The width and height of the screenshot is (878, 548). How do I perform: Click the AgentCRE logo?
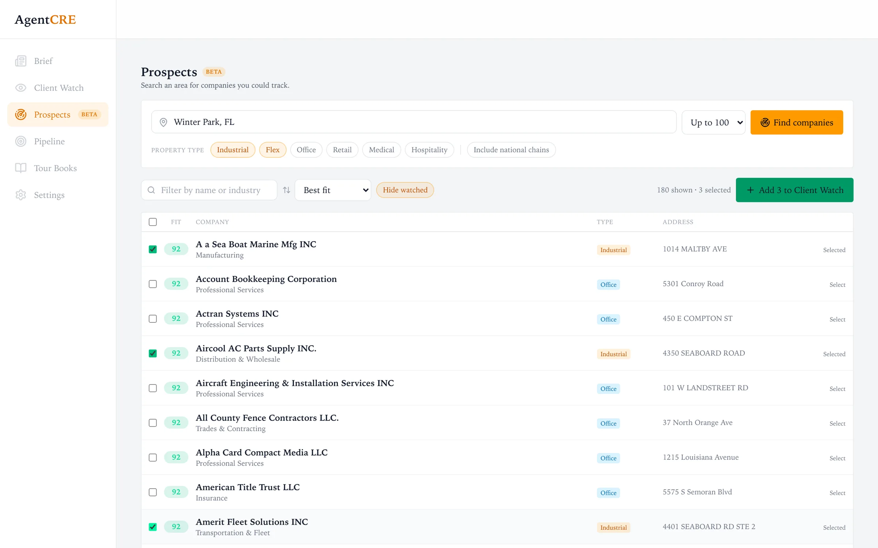pos(45,19)
